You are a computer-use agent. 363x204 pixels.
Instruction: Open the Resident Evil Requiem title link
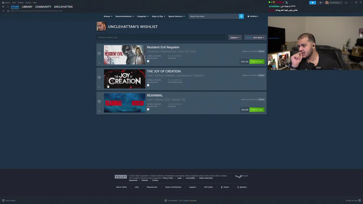point(163,47)
